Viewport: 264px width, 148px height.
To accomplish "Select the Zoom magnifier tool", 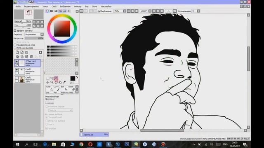I will [52, 82].
